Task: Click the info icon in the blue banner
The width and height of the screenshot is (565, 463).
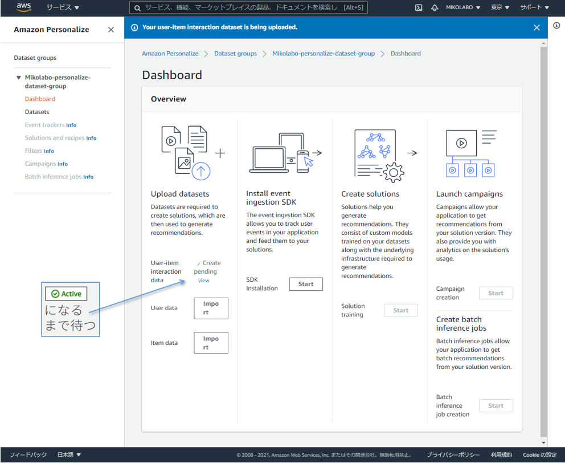Action: click(x=134, y=27)
